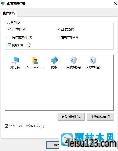Confirm with the 确定 button

click(x=53, y=145)
